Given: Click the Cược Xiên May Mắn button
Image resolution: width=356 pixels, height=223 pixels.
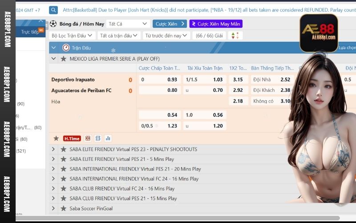Looking at the screenshot, I should pos(216,24).
